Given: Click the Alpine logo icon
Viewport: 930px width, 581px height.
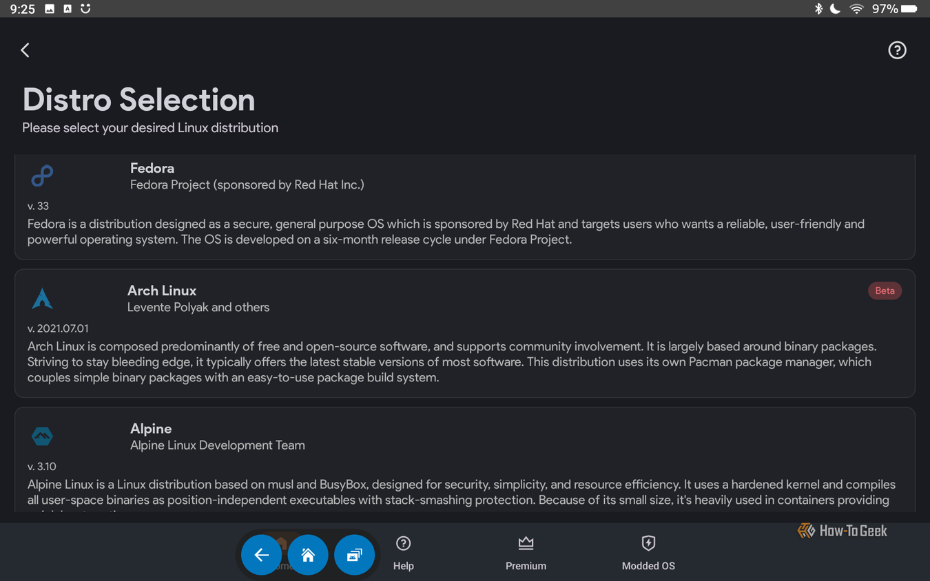Looking at the screenshot, I should tap(42, 436).
